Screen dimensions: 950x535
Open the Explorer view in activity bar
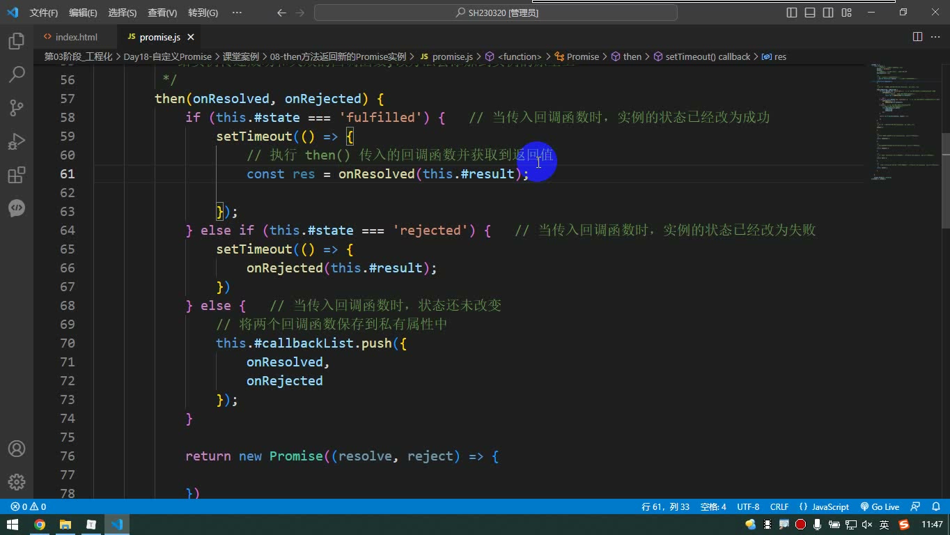point(17,41)
